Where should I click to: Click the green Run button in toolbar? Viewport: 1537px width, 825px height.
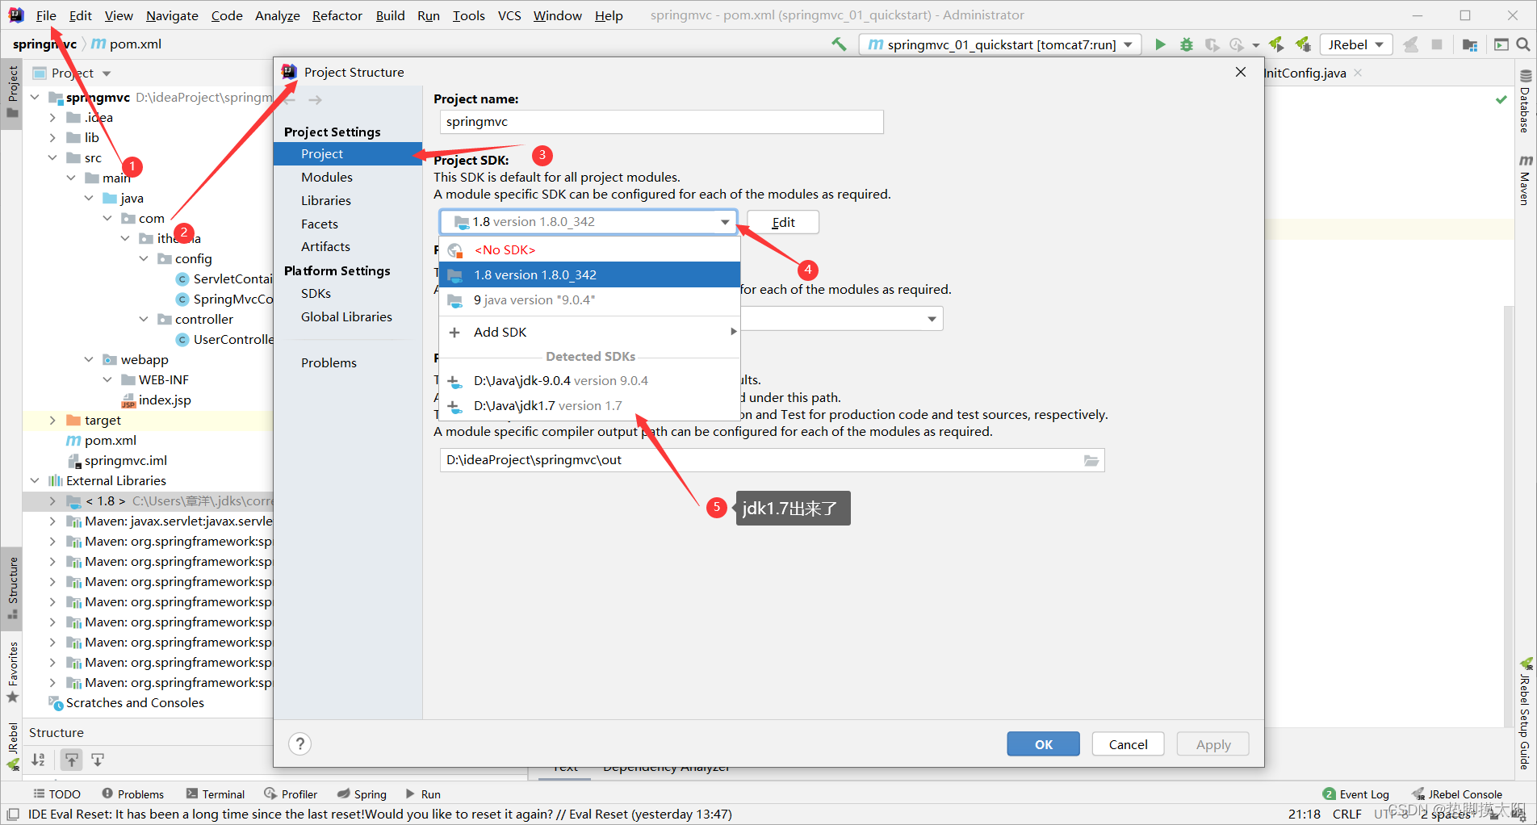coord(1160,44)
